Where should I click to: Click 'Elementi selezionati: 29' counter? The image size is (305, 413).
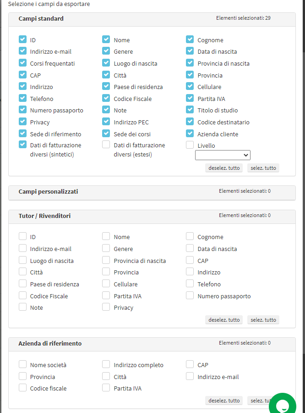pos(243,18)
